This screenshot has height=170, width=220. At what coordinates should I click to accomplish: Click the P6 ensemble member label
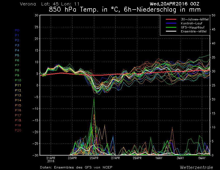pos(17,60)
